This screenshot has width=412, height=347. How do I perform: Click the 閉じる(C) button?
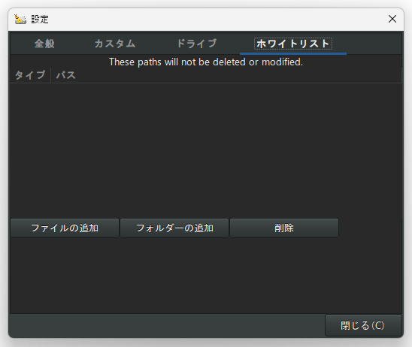pyautogui.click(x=363, y=325)
